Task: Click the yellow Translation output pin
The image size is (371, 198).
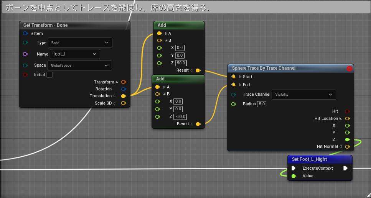Action: [124, 96]
